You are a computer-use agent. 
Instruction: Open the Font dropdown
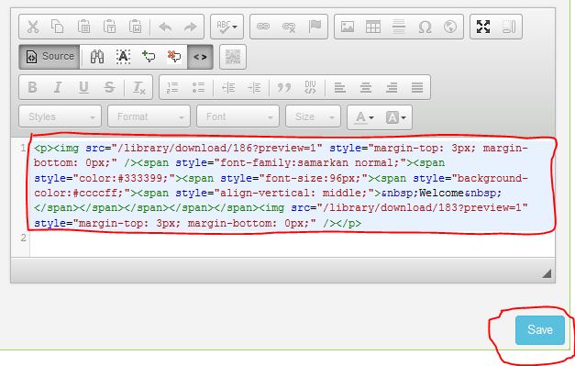pyautogui.click(x=238, y=116)
